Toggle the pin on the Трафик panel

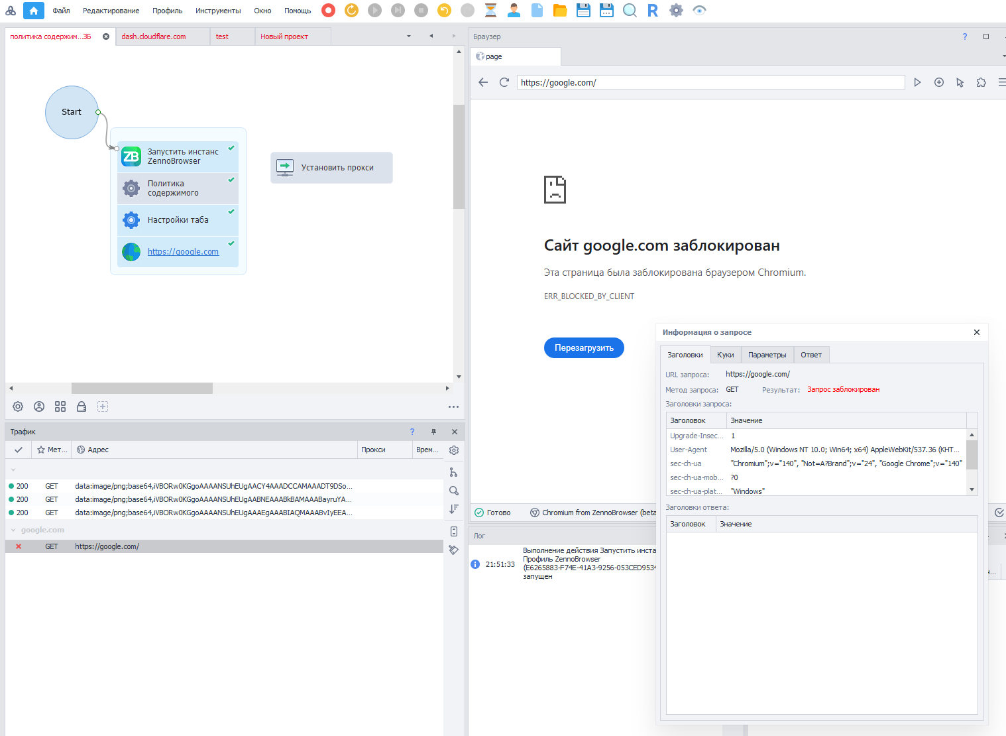tap(433, 432)
